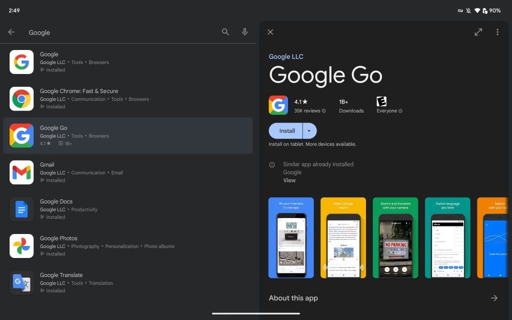Image resolution: width=512 pixels, height=320 pixels.
Task: Open the three-dot overflow menu
Action: (x=497, y=31)
